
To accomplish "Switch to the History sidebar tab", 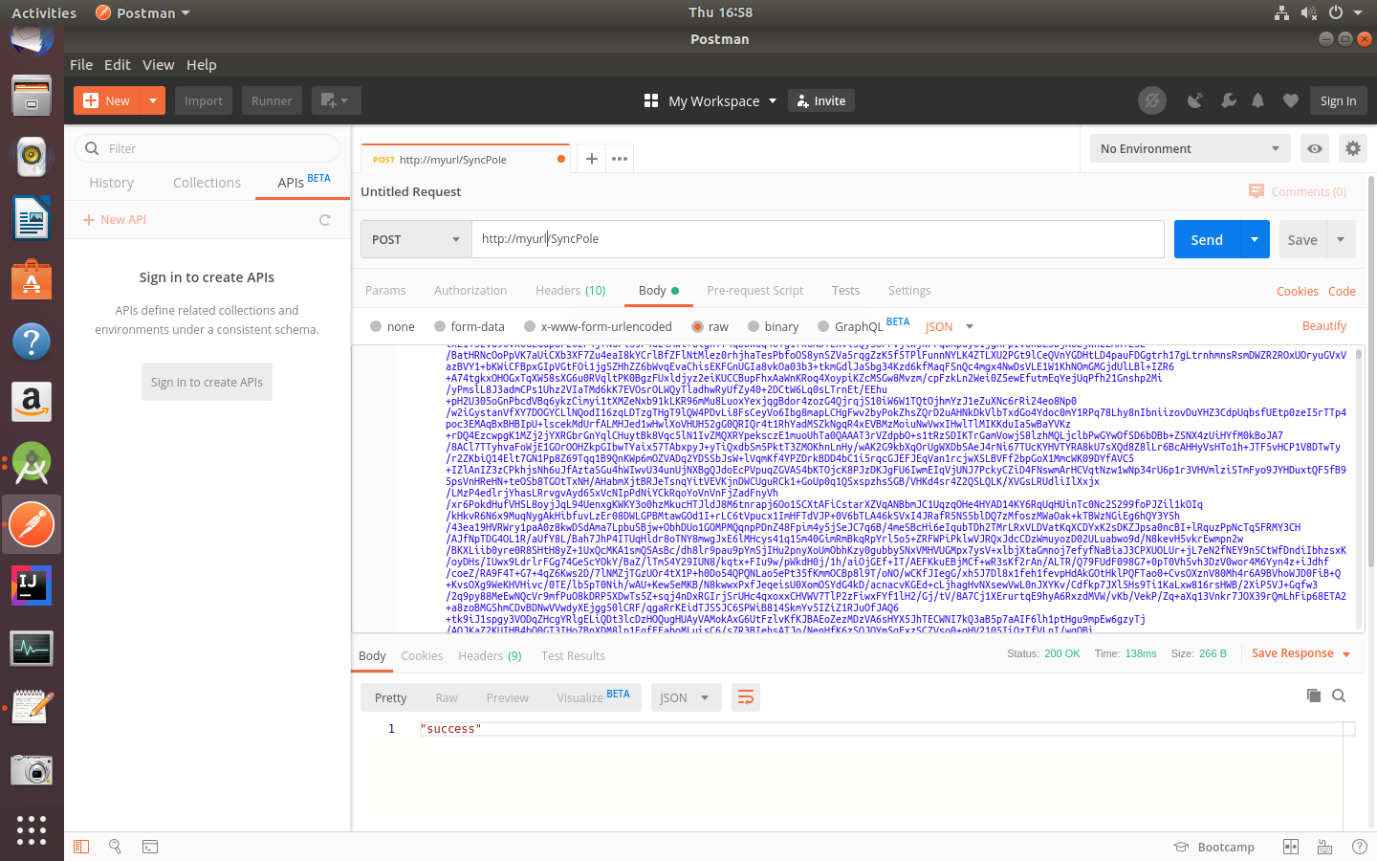I will pyautogui.click(x=112, y=183).
